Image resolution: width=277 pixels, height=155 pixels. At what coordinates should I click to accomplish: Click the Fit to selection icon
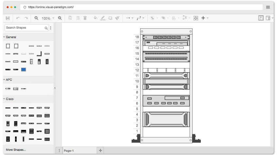[x=196, y=18]
